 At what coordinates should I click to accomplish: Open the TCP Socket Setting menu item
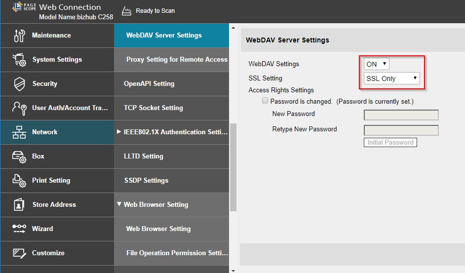point(153,108)
